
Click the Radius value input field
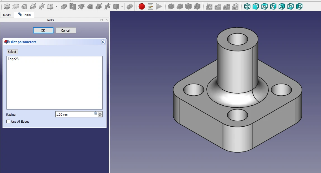pos(75,115)
